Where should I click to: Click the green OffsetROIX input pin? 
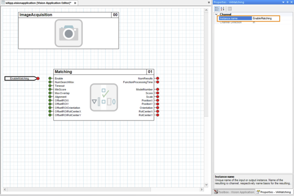point(50,100)
